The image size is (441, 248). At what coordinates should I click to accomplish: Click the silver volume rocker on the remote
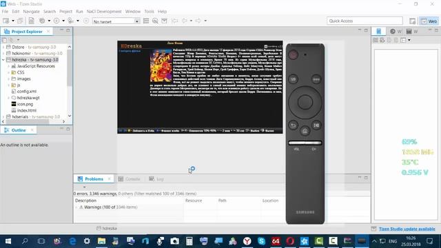point(305,143)
